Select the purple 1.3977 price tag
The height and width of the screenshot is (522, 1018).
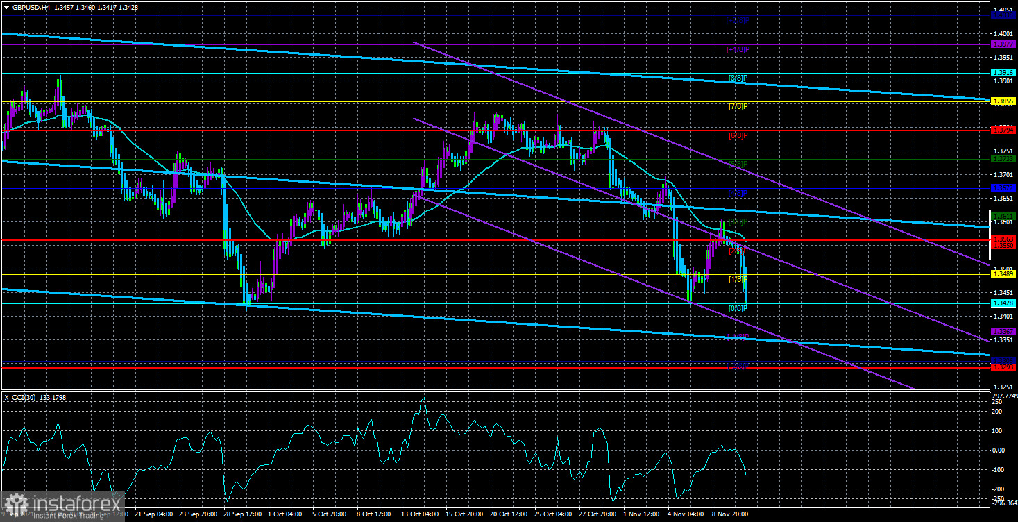[x=1004, y=44]
